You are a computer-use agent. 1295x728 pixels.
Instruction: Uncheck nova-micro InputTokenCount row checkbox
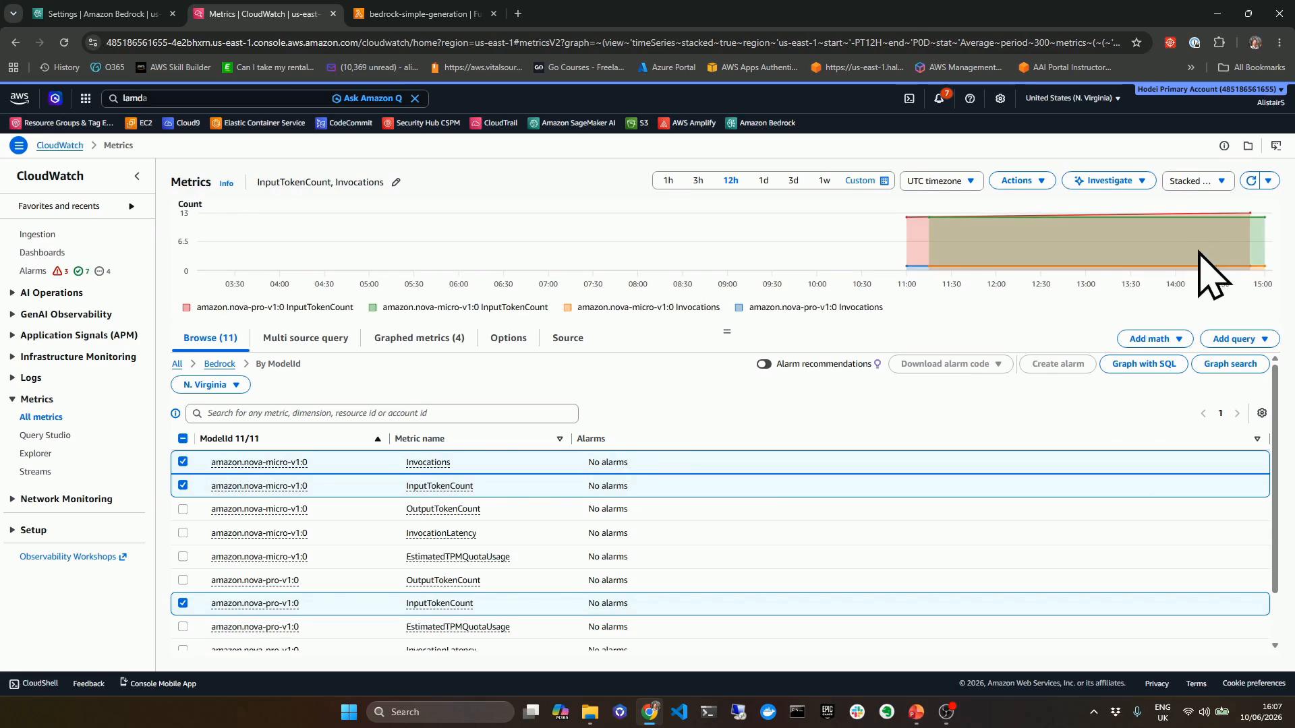183,485
